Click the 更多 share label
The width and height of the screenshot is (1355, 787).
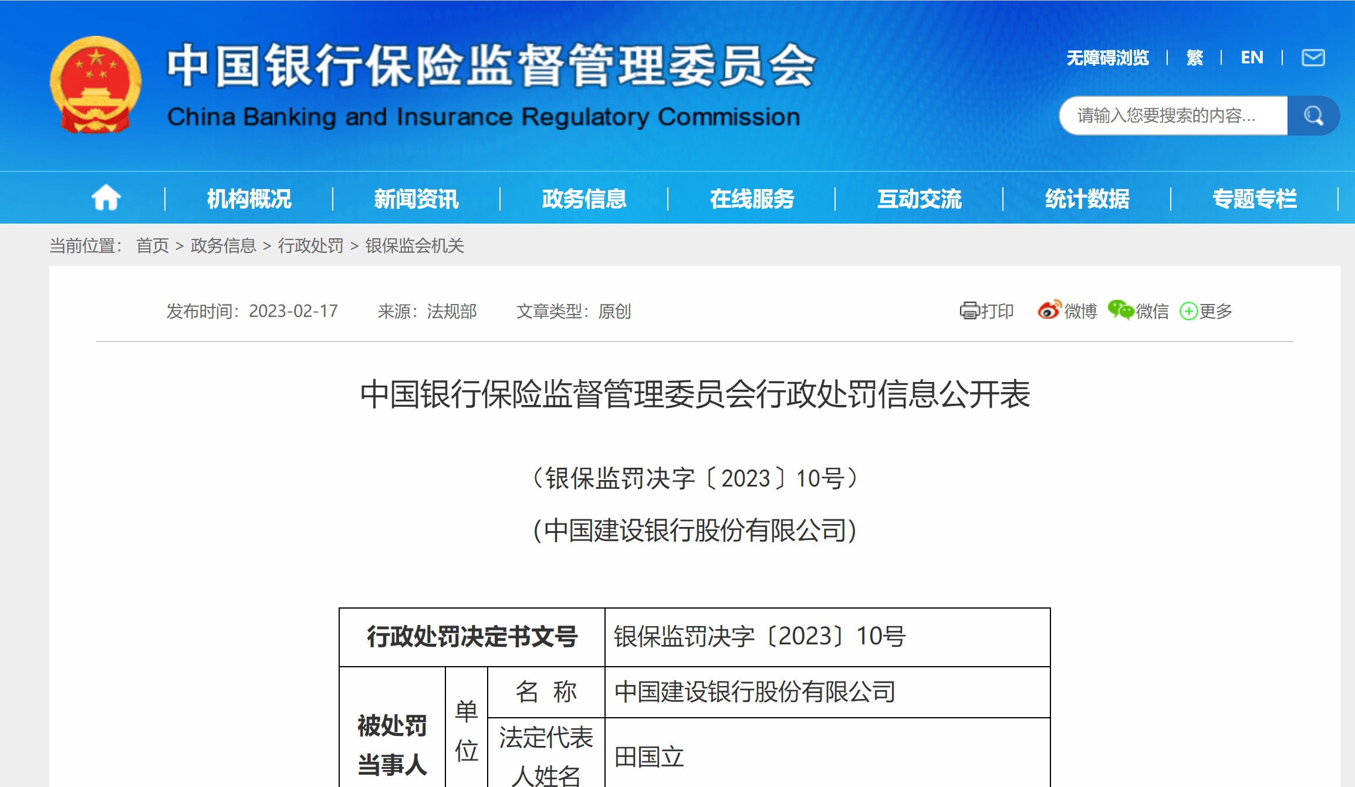click(x=1216, y=311)
